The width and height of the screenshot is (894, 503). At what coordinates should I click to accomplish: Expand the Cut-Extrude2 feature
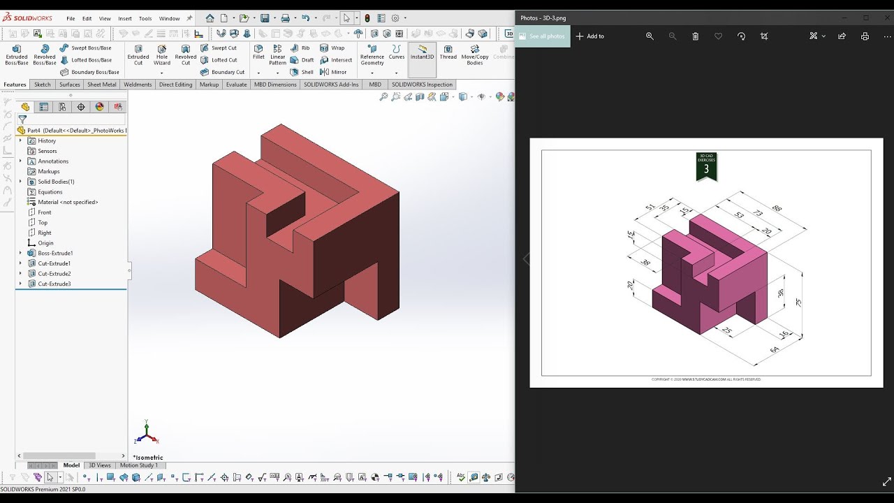pyautogui.click(x=20, y=274)
